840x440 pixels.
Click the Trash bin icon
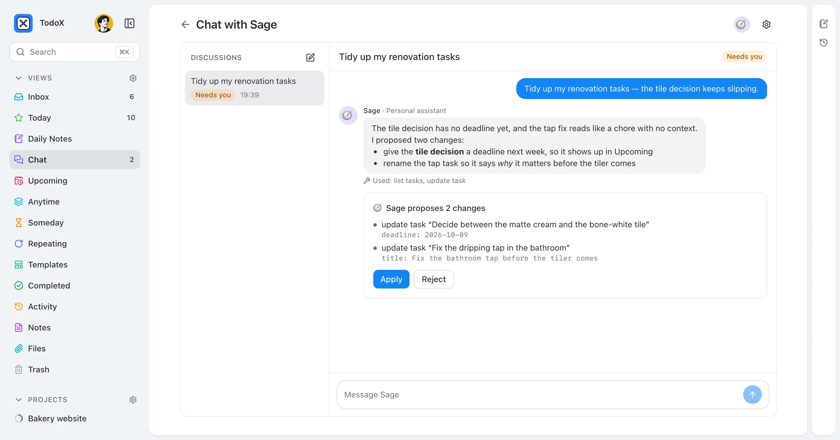pos(19,369)
